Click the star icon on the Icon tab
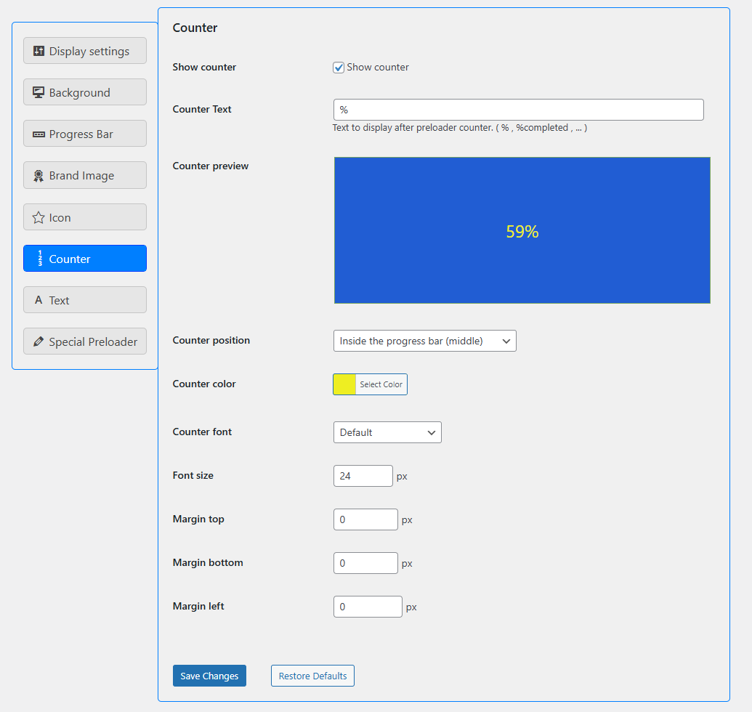 (39, 217)
